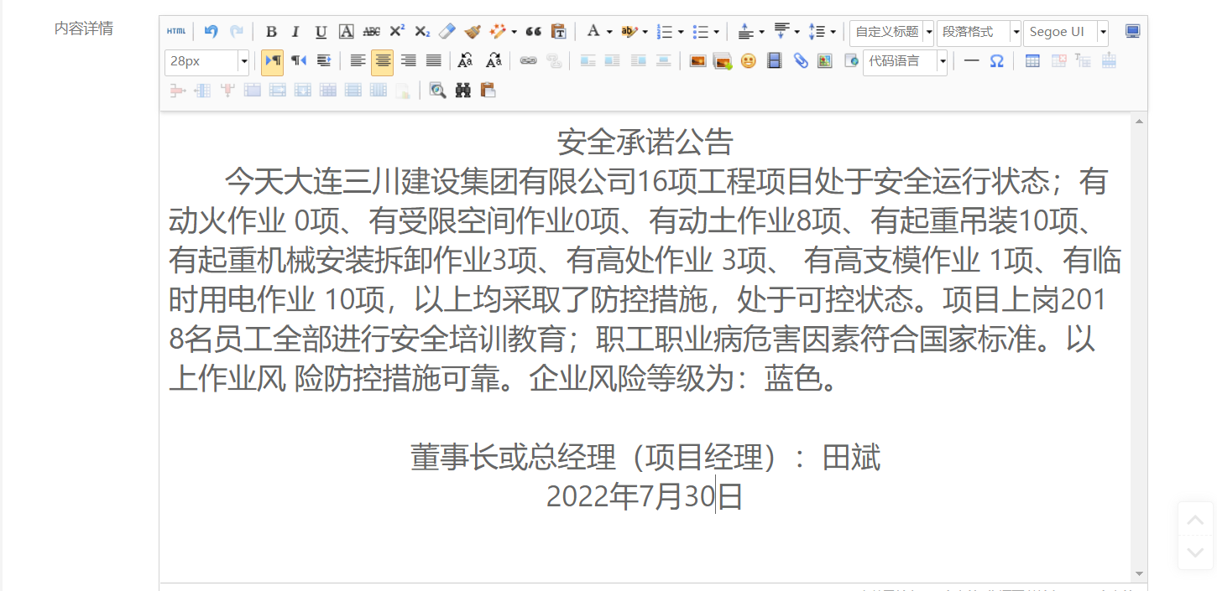Image resolution: width=1217 pixels, height=591 pixels.
Task: Insert an emoticon
Action: pyautogui.click(x=749, y=60)
